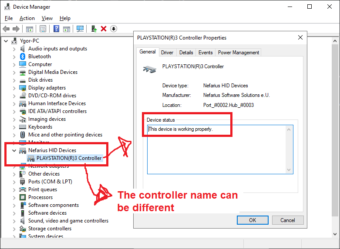
Task: Close the Controller Properties dialog
Action: tap(300, 37)
